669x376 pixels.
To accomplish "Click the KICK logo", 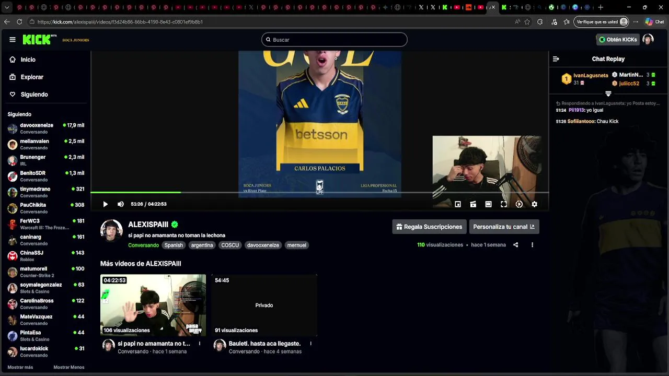I will (x=39, y=40).
